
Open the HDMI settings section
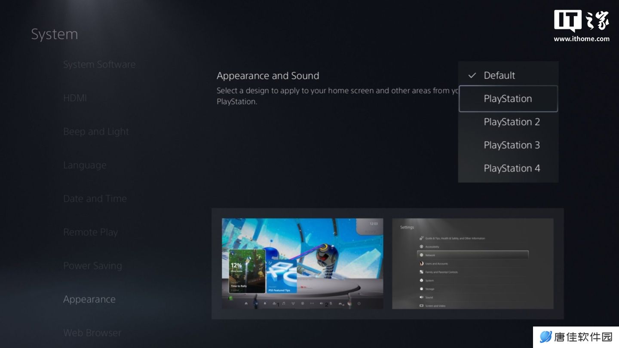point(75,98)
